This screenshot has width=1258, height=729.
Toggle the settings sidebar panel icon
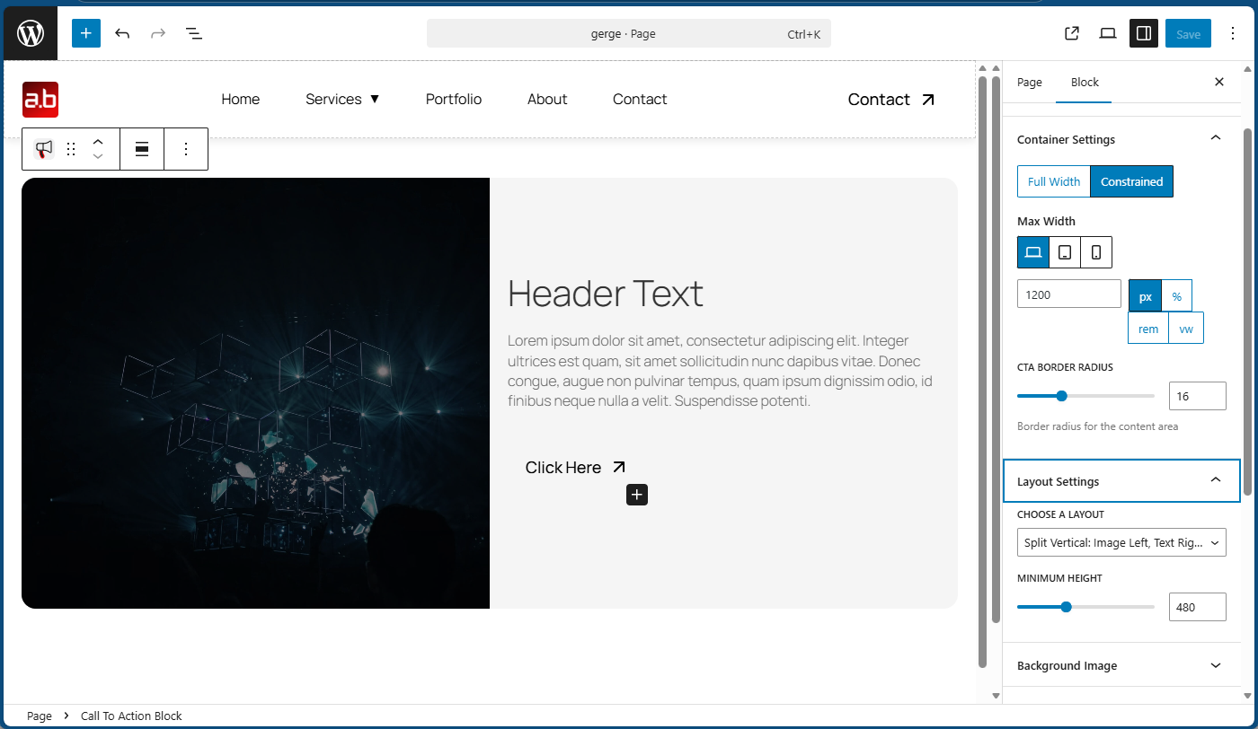(1144, 34)
